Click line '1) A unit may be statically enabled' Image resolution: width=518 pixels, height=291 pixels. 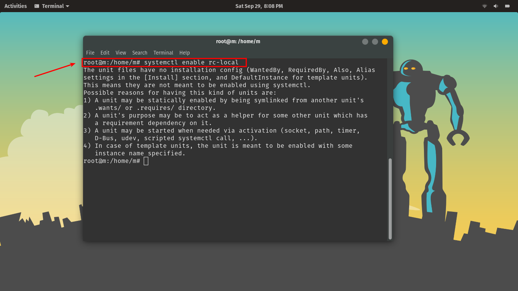coord(224,100)
